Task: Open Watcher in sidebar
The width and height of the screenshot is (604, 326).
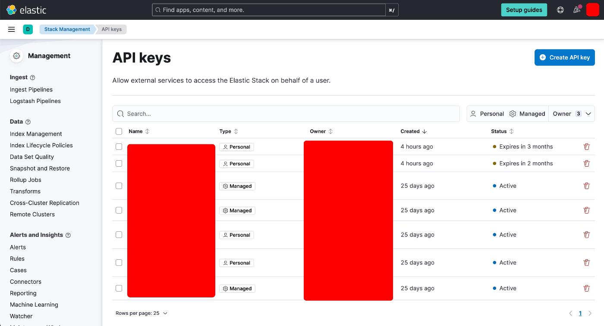Action: 21,316
